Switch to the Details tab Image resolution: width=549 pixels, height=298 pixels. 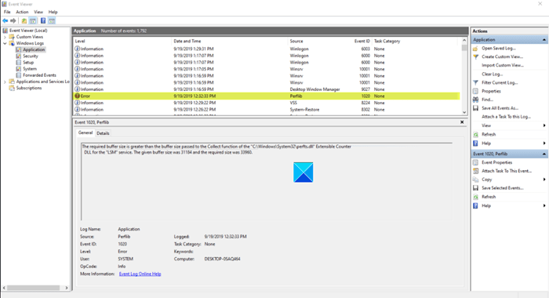pyautogui.click(x=103, y=133)
